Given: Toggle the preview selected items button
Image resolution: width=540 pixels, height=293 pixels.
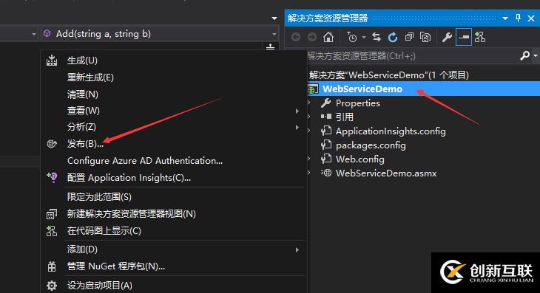Looking at the screenshot, I should 464,37.
